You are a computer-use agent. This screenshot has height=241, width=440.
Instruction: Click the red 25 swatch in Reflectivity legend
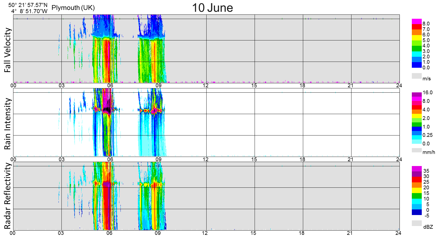(417, 180)
